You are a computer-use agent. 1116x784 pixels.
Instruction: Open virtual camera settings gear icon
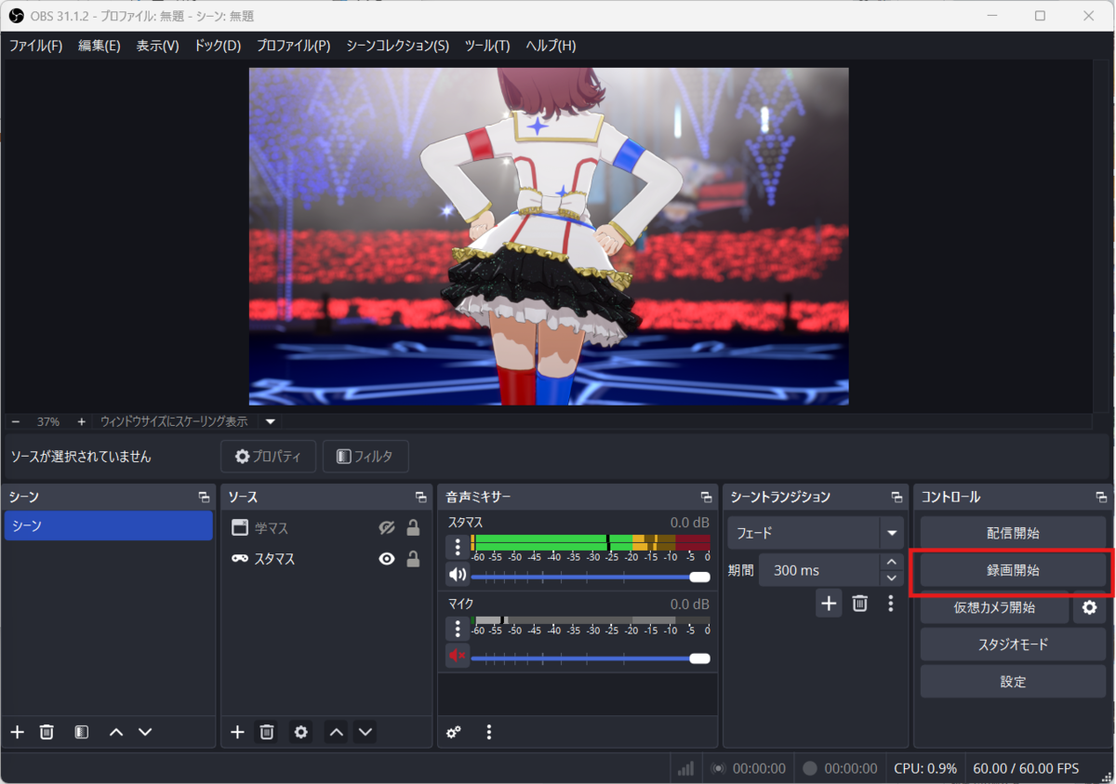(1089, 607)
